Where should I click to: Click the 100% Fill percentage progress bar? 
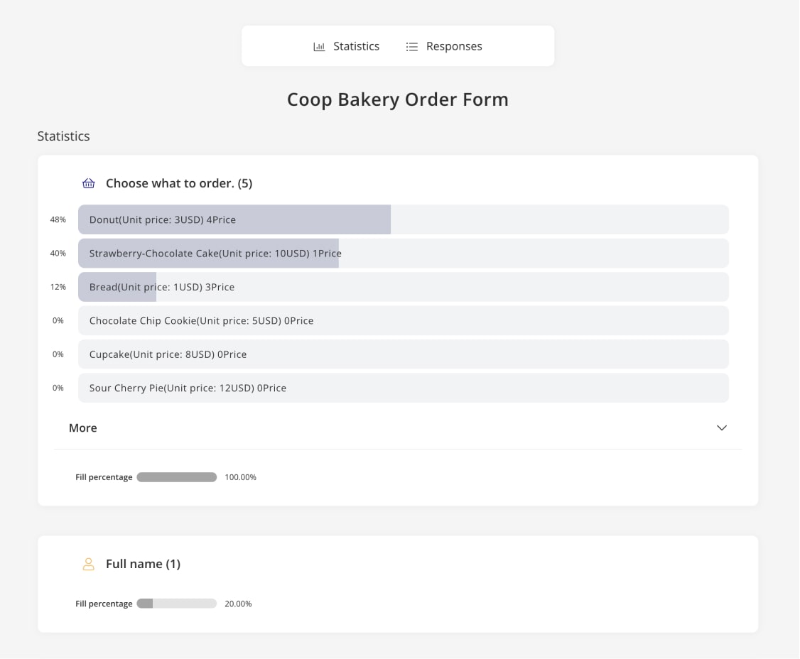tap(177, 476)
